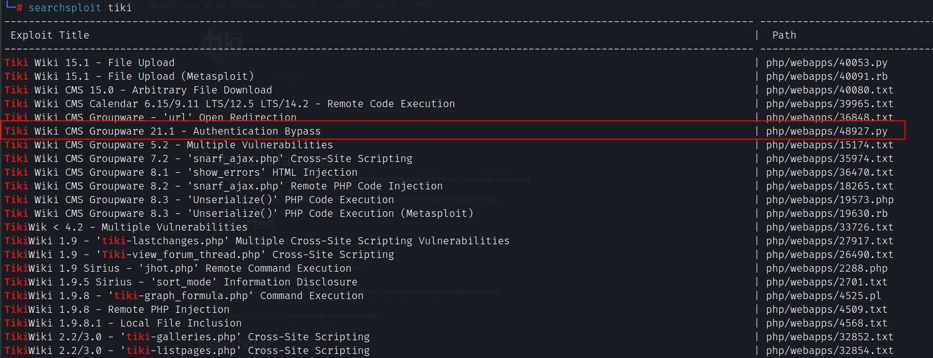The width and height of the screenshot is (933, 358).
Task: Click the path php/webapps/19573.php
Action: [x=829, y=200]
